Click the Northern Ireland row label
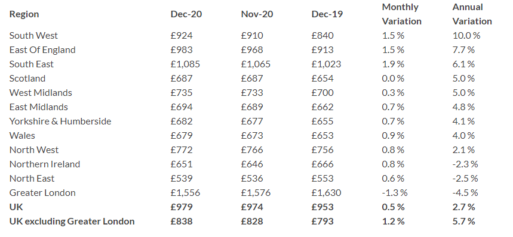 [45, 164]
